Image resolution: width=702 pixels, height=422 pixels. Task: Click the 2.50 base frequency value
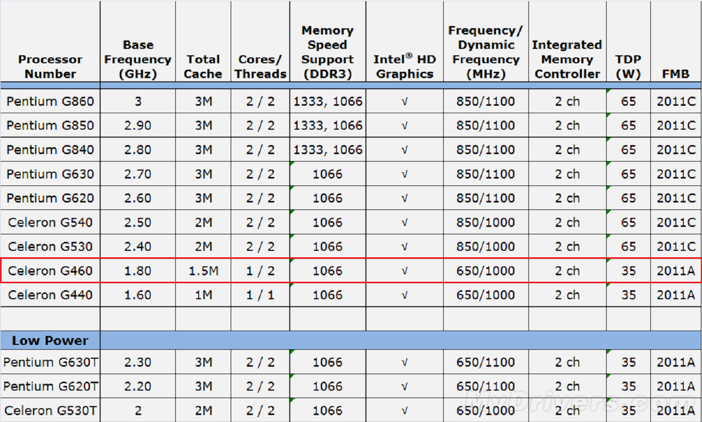tap(138, 222)
